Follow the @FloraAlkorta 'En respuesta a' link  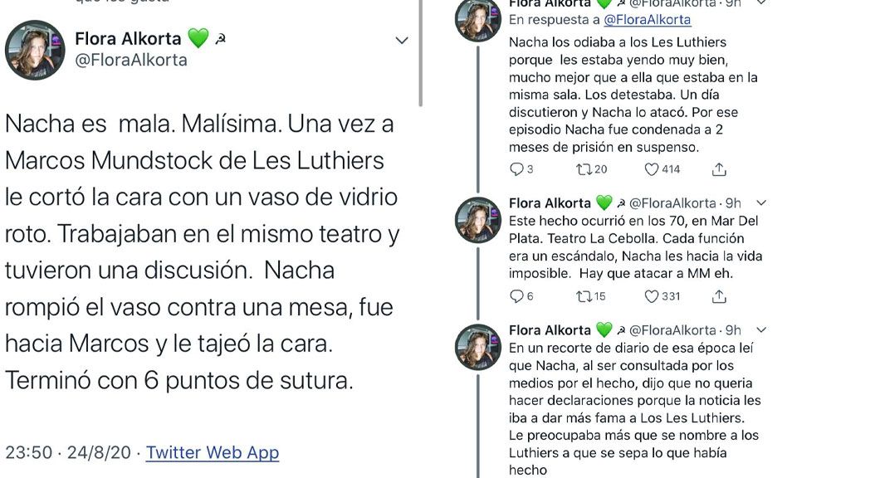(x=647, y=20)
